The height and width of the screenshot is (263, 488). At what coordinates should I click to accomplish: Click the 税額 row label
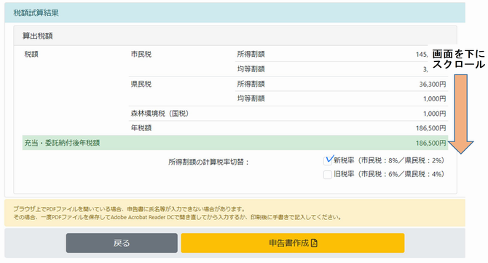pos(31,54)
